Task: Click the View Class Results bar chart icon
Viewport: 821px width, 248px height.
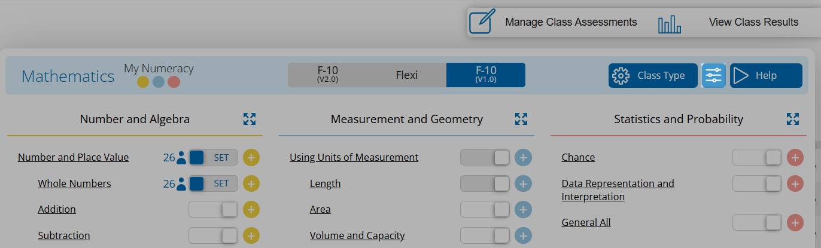Action: coord(670,23)
